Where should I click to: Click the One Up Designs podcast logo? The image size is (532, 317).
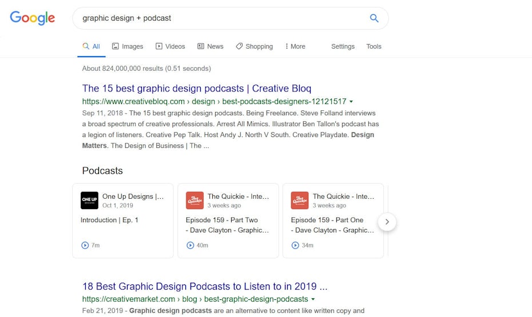[89, 200]
